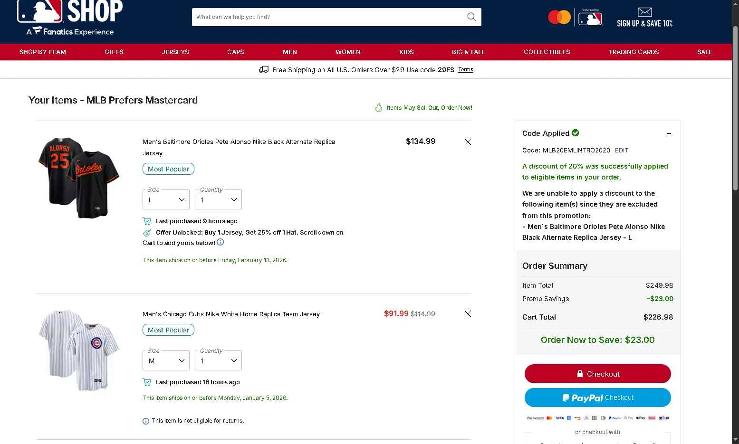Click the red Checkout button
Screen dimensions: 739x444
598,374
